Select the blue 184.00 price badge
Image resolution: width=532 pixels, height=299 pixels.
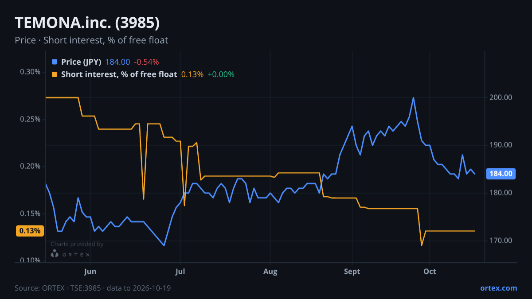pyautogui.click(x=501, y=174)
